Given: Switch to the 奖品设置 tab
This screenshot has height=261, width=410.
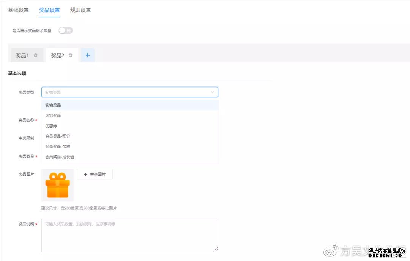Looking at the screenshot, I should (x=49, y=10).
